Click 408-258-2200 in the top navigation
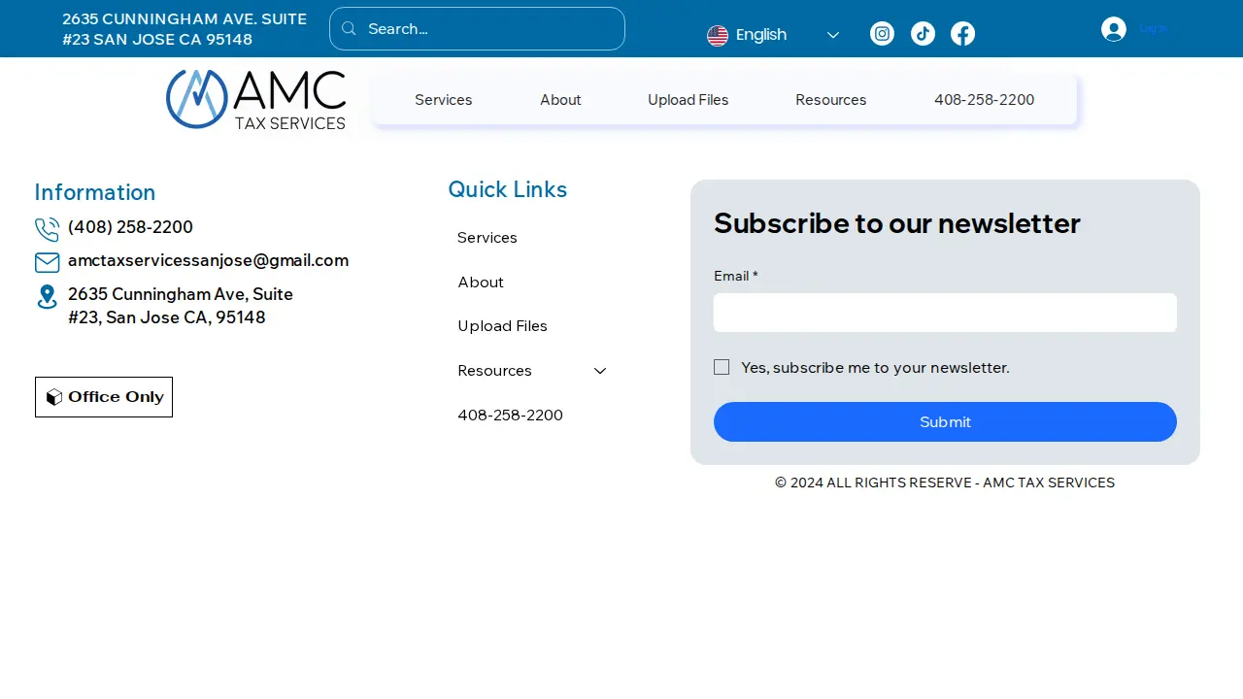1243x699 pixels. click(x=985, y=100)
